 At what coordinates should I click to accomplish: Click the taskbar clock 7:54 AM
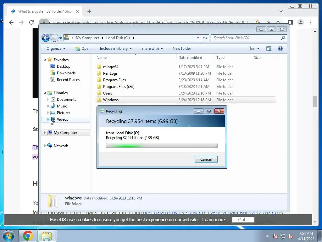click(306, 233)
